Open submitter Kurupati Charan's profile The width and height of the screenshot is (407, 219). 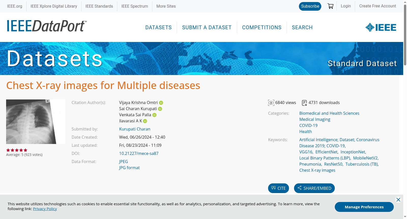135,129
